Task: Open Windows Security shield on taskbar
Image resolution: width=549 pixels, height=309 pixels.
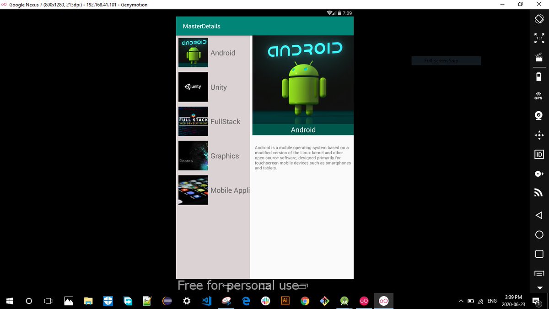Action: coord(108,301)
